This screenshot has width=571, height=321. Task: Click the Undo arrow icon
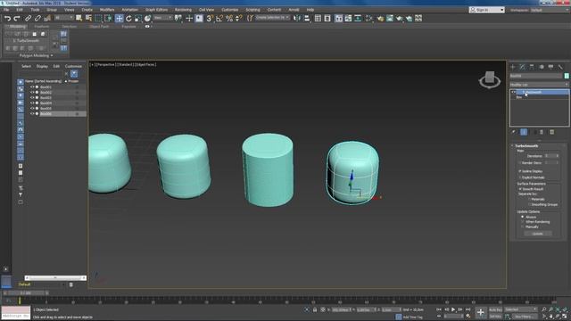pos(7,18)
